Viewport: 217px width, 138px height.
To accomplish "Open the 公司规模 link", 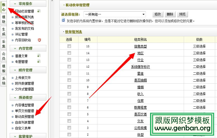I will (x=140, y=128).
